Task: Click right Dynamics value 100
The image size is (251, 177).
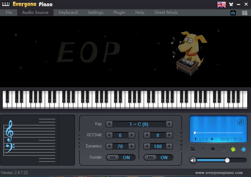Action: [x=158, y=146]
